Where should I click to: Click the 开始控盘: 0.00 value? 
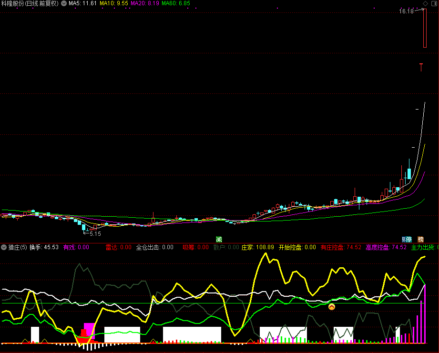tap(297, 247)
